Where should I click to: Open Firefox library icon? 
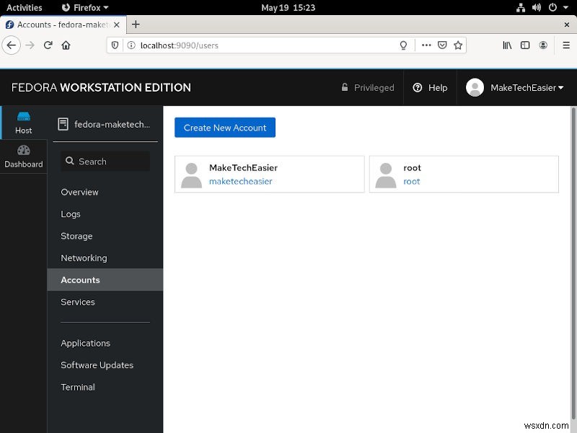coord(507,45)
